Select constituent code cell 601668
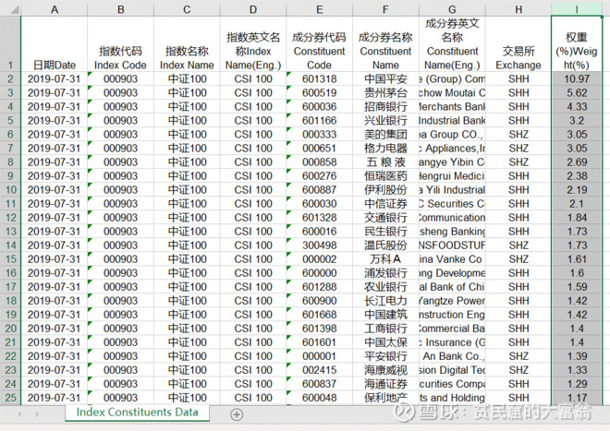This screenshot has height=431, width=610. (320, 315)
